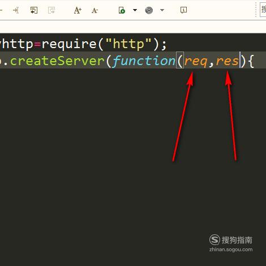The height and width of the screenshot is (266, 266).
Task: Click "createServer" in the second code line
Action: pyautogui.click(x=57, y=61)
